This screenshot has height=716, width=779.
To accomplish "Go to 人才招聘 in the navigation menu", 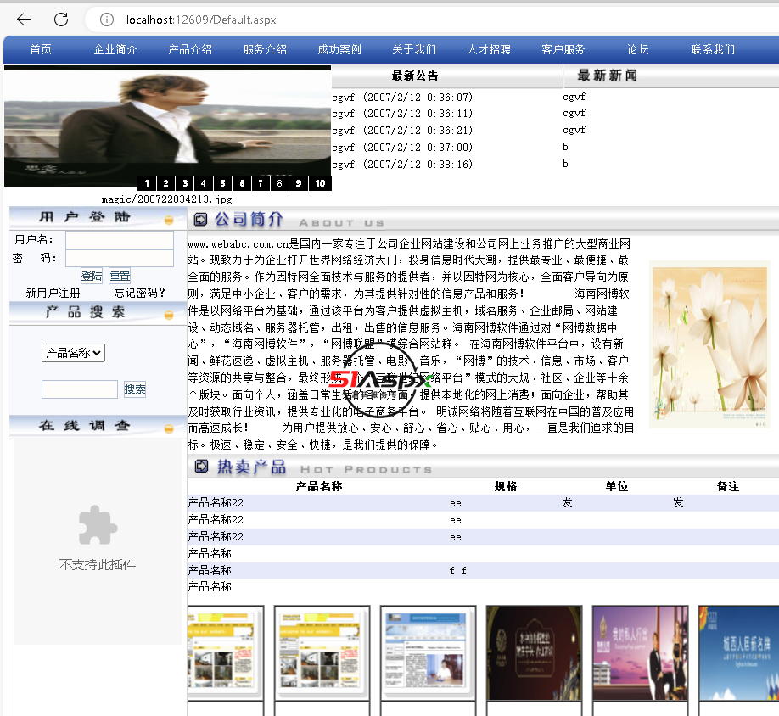I will tap(489, 49).
